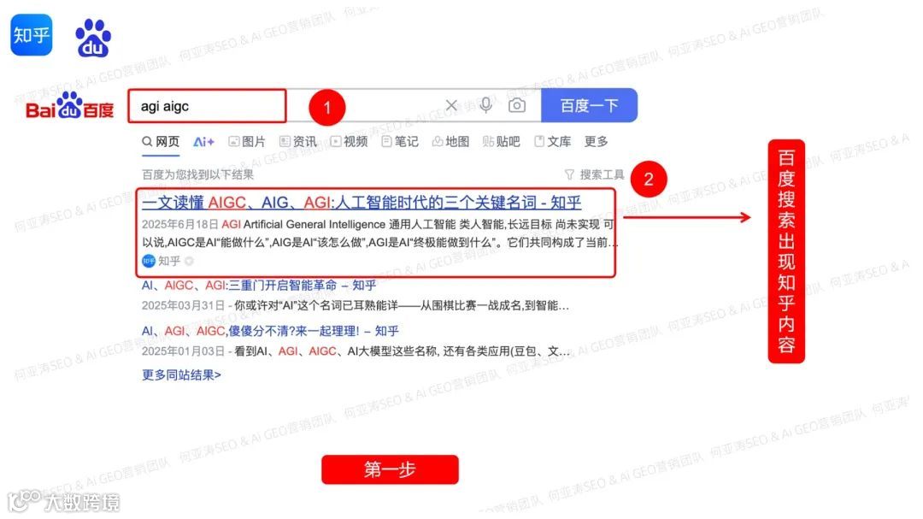The width and height of the screenshot is (923, 519).
Task: Switch to the 贴吧 tab
Action: [502, 142]
